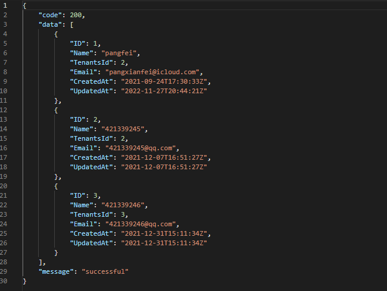Click the 421339246@qq.com email string
This screenshot has width=387, height=291.
142,224
